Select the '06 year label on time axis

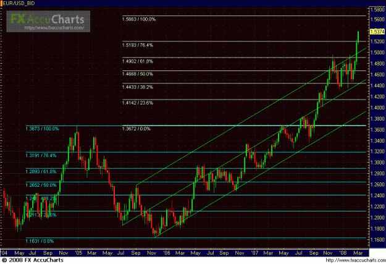(x=167, y=253)
